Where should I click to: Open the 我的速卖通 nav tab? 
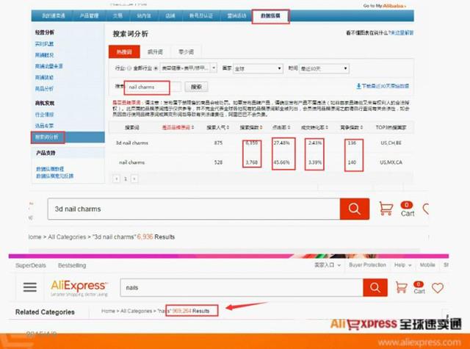53,15
